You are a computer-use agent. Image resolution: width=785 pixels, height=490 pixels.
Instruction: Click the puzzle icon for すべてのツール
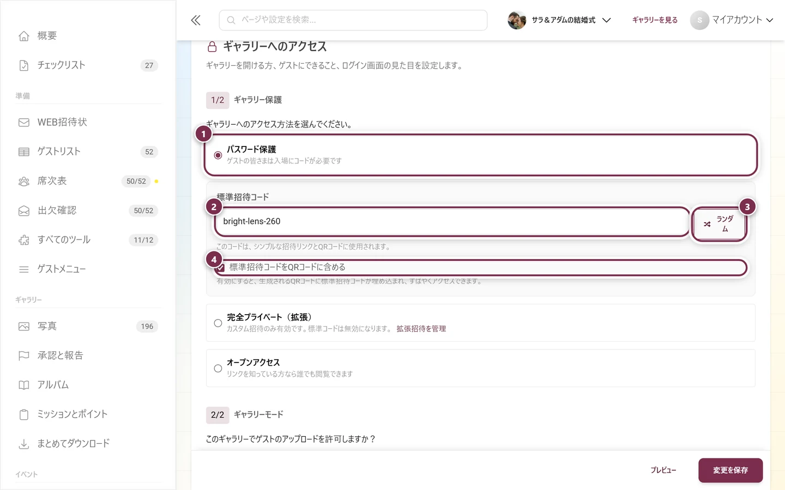24,240
